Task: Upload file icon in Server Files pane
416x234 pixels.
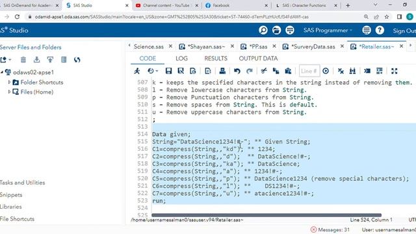Action: (x=50, y=60)
